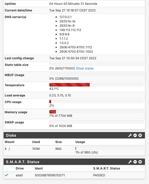Remove the S.M.A.R.T. Status widget
The image size is (149, 184).
(140, 162)
